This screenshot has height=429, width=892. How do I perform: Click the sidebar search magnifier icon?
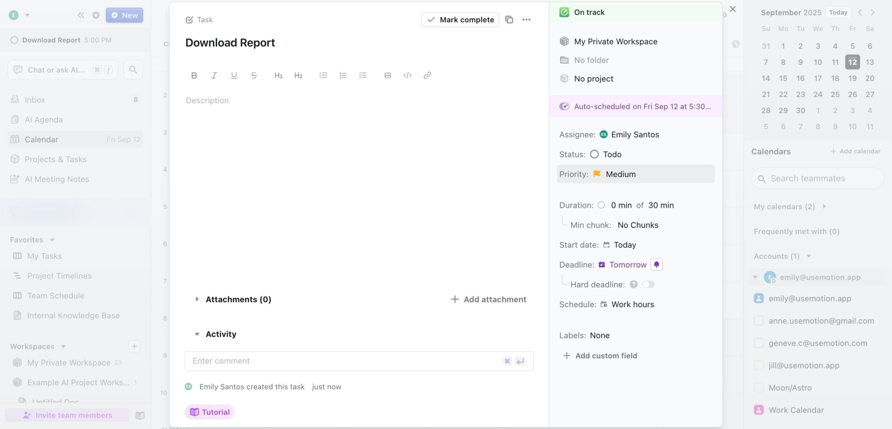[133, 70]
